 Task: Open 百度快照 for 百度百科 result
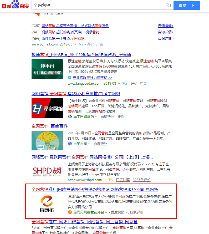(x=100, y=144)
